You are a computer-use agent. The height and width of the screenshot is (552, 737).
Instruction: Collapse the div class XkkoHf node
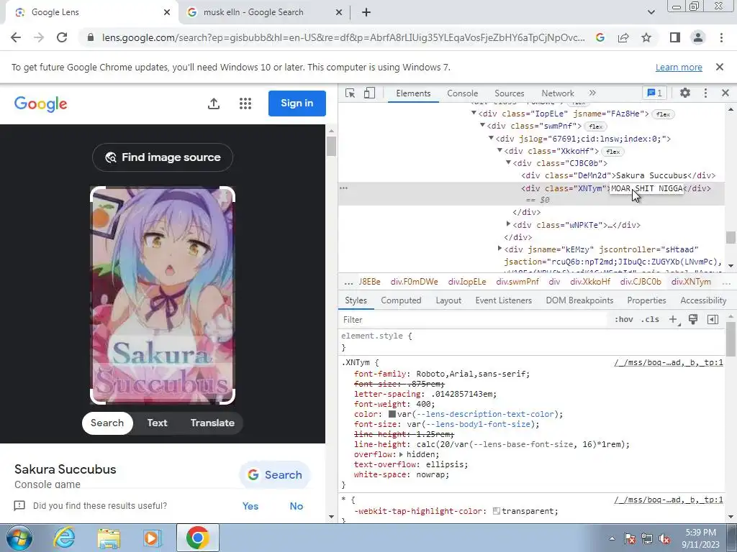(x=499, y=150)
